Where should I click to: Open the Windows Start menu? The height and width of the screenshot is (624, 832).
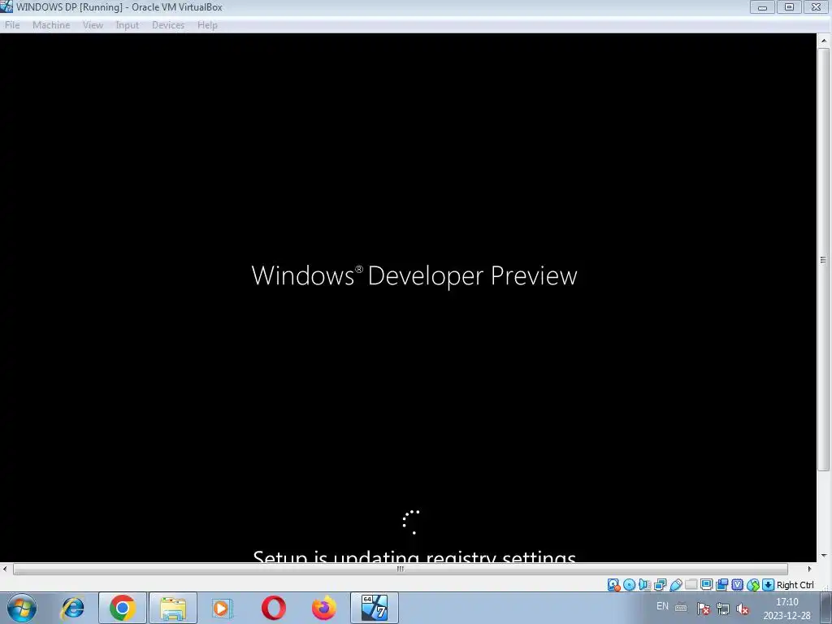(22, 608)
